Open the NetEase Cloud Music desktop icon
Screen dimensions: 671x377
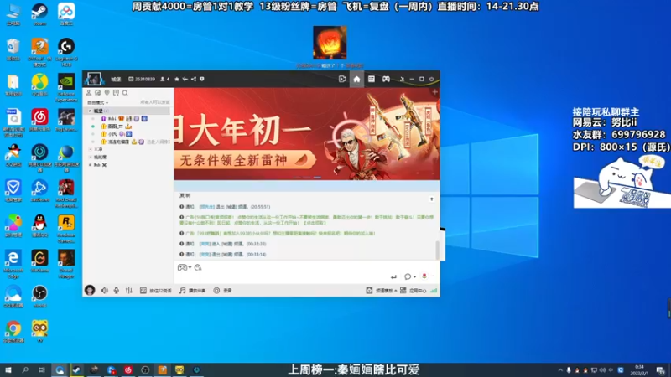39,120
